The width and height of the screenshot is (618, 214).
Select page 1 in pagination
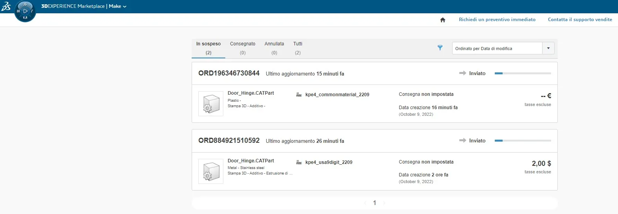374,203
